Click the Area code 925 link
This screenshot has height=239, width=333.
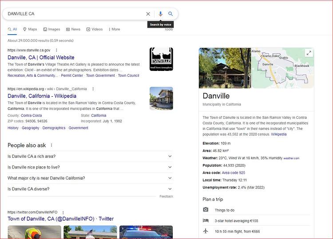coord(234,172)
